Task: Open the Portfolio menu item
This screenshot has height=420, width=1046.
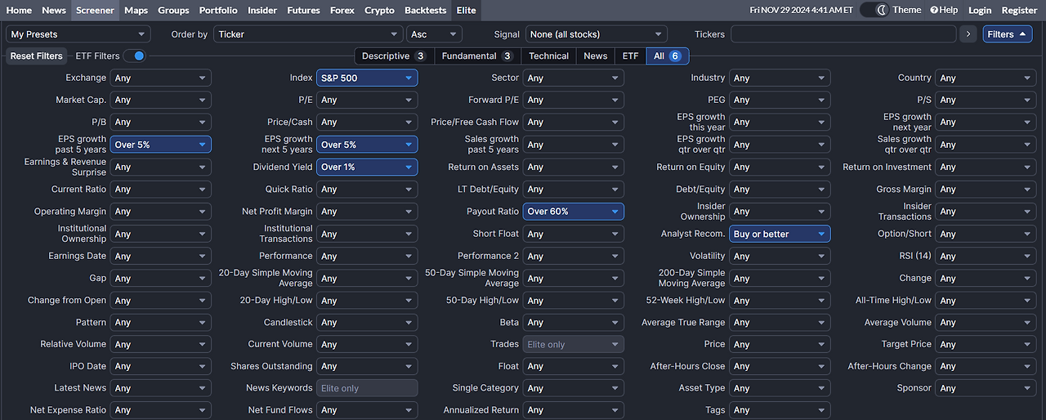Action: point(218,10)
